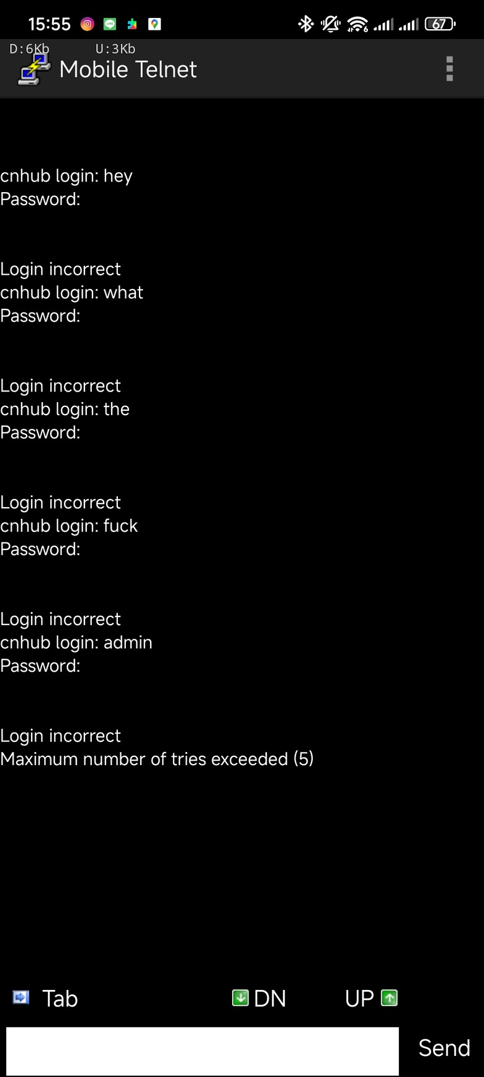Tap the DN history button label
Screen dimensions: 484x1077
(x=270, y=998)
